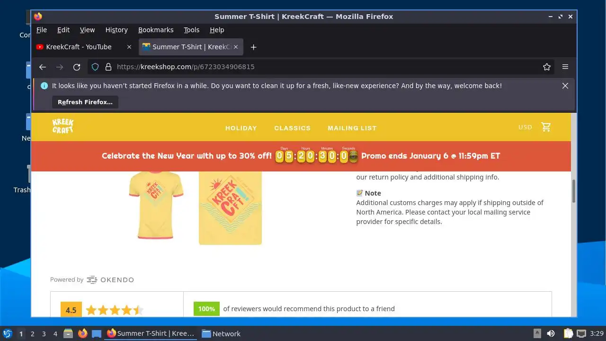Click the Okendo powered-by logo link
Viewport: 606px width, 341px height.
click(x=110, y=280)
